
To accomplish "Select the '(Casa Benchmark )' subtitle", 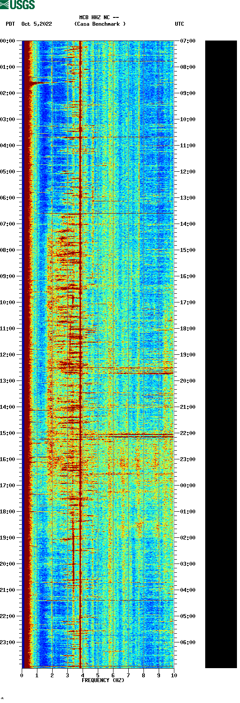I will tap(100, 24).
